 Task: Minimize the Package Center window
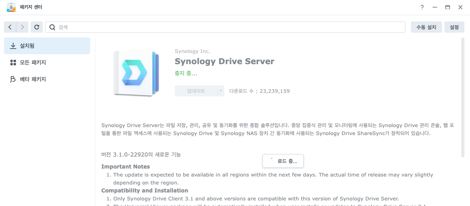point(435,7)
